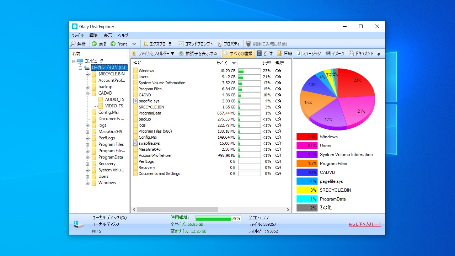
Task: Click the コンピューター icon in tree
Action: 80,61
